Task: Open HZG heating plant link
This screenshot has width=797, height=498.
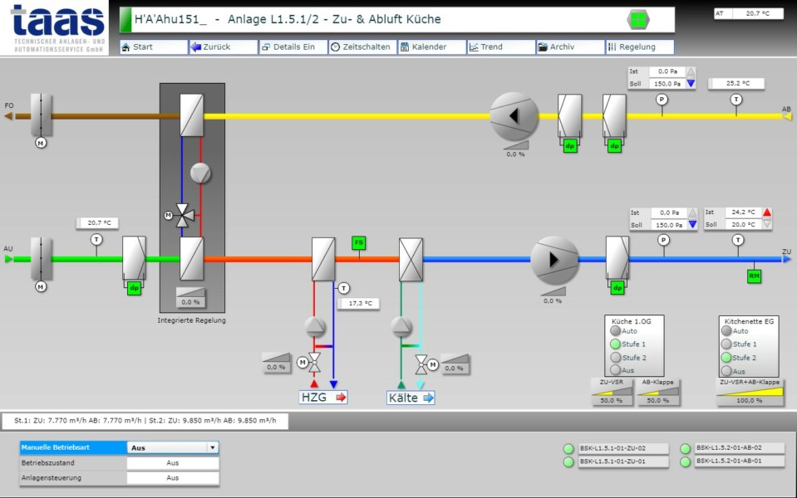Action: tap(323, 398)
